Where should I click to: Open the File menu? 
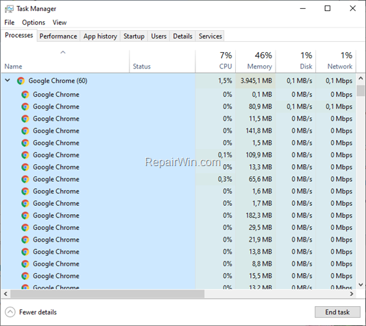click(10, 23)
